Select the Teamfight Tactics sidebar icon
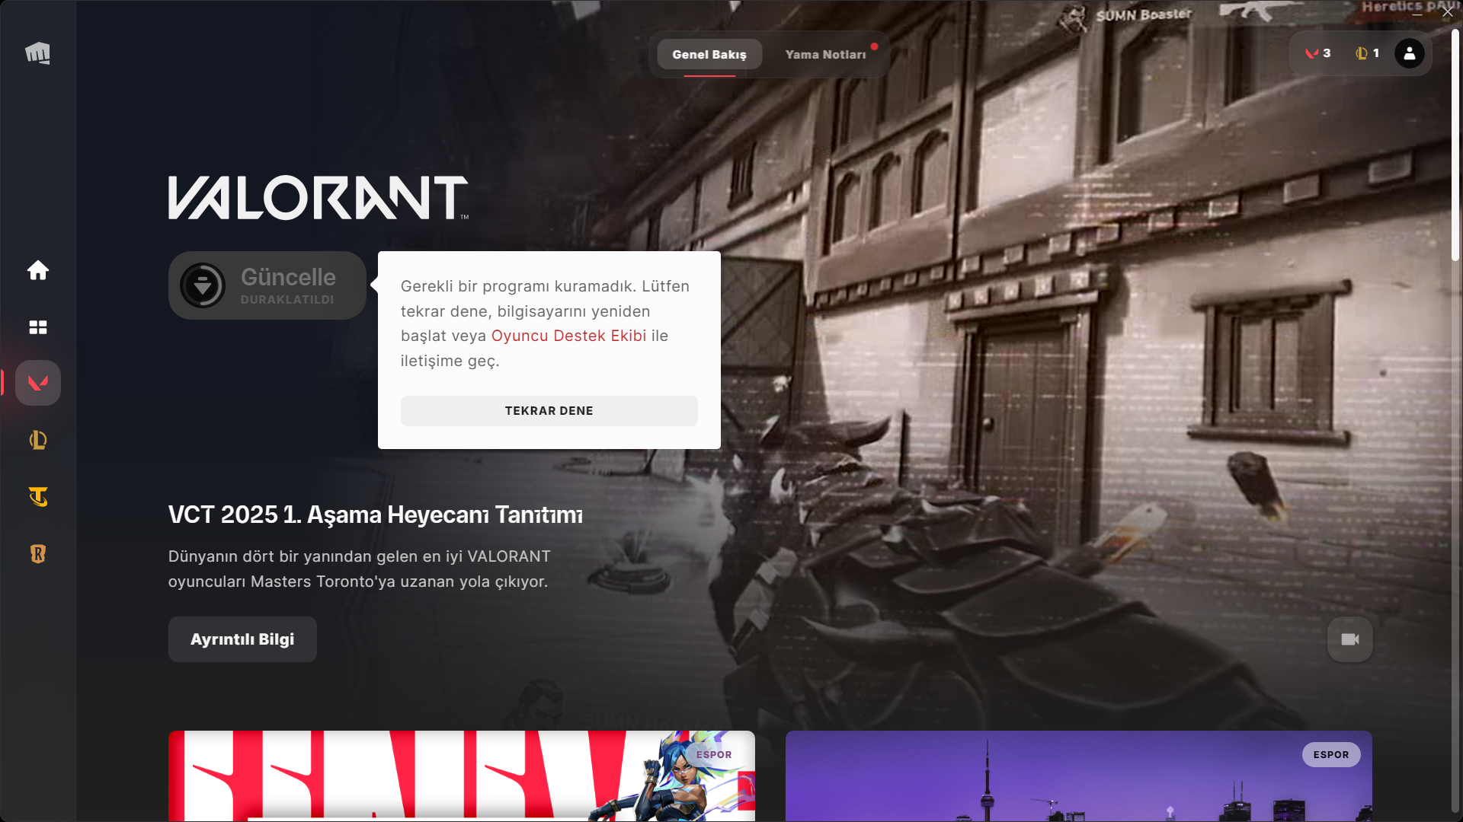The height and width of the screenshot is (822, 1463). tap(38, 497)
